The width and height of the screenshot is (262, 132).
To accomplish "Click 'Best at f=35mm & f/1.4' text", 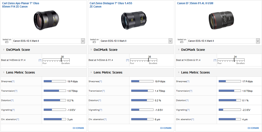I will tap(188, 60).
